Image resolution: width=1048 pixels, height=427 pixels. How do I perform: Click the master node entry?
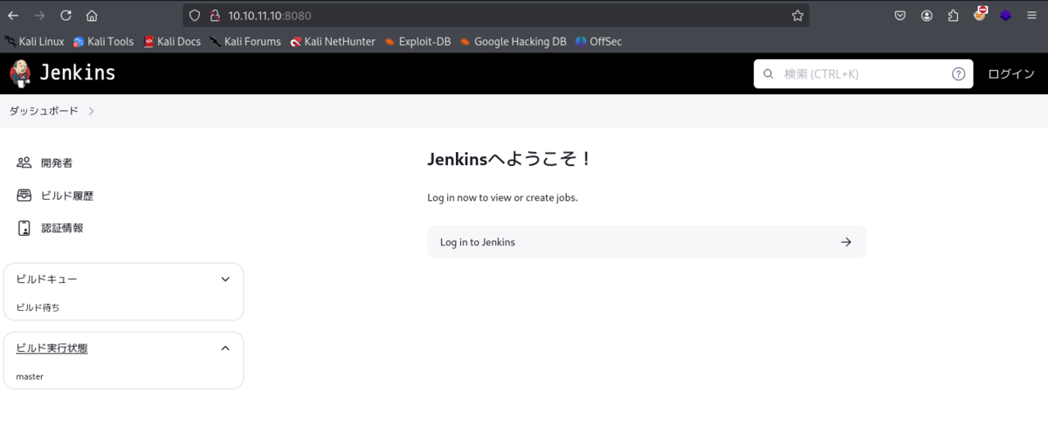30,376
